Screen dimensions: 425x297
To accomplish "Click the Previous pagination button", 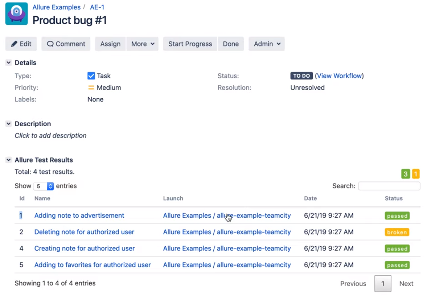I will [x=353, y=284].
